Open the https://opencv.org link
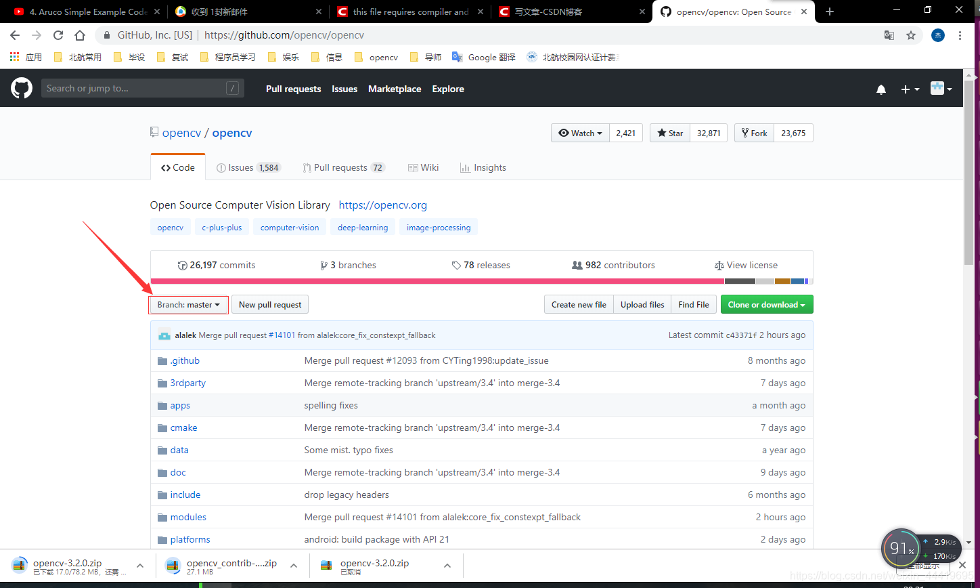980x588 pixels. click(383, 205)
